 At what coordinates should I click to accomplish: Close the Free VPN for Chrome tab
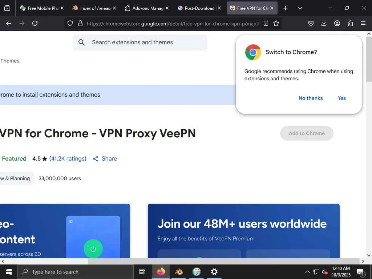(272, 8)
